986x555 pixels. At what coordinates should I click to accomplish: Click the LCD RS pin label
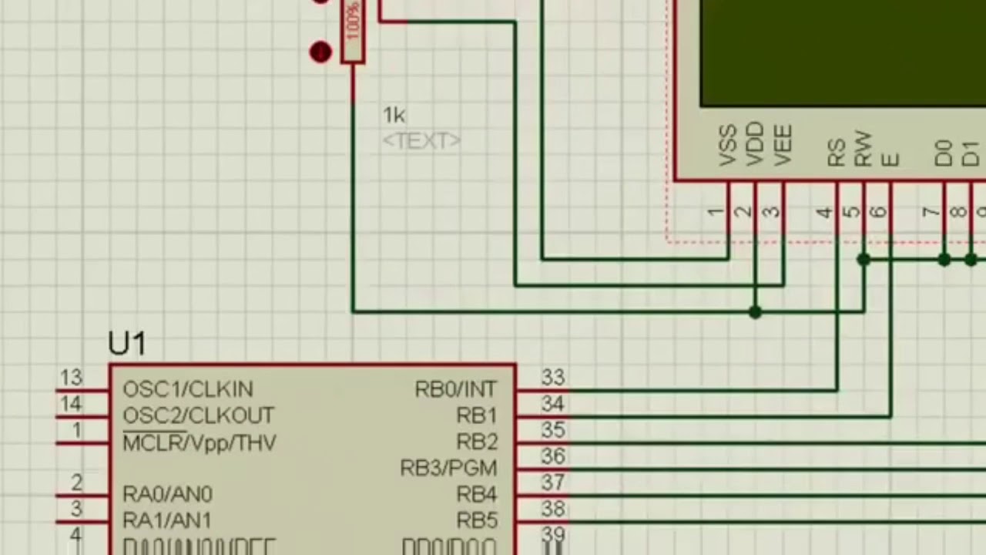click(x=837, y=152)
